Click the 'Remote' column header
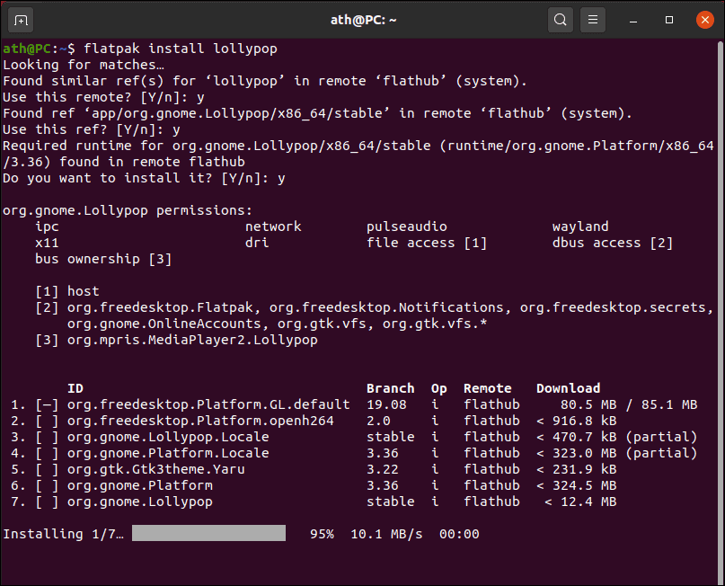725x586 pixels. point(488,388)
